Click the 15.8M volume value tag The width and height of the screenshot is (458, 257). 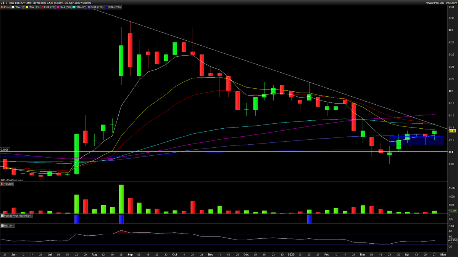tap(452, 211)
